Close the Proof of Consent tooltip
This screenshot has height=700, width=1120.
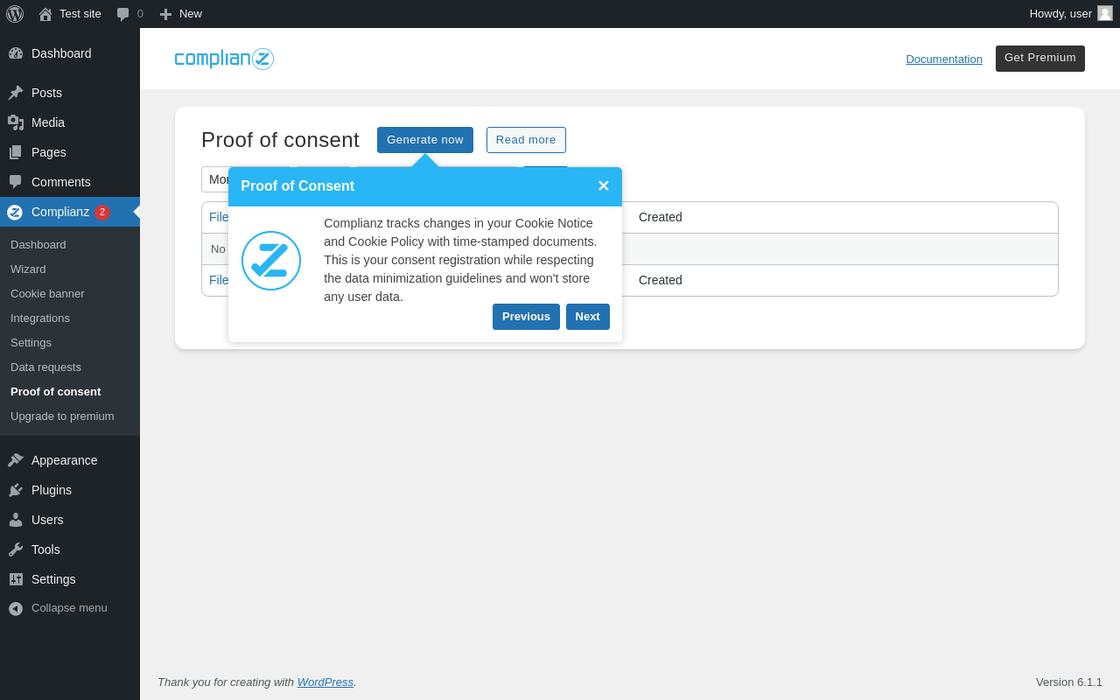[x=603, y=186]
